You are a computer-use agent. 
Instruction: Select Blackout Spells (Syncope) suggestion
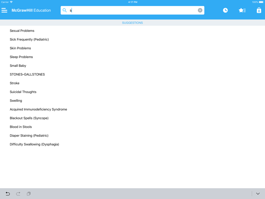point(29,118)
